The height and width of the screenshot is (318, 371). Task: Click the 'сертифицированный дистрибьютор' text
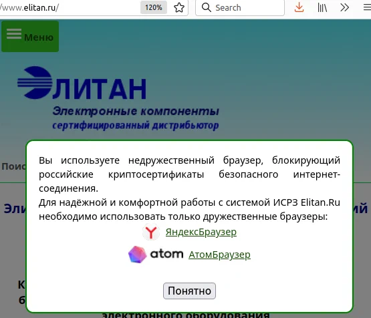136,126
